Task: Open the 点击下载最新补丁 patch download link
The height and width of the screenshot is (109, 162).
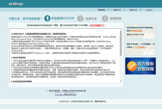Action: (x=97, y=25)
